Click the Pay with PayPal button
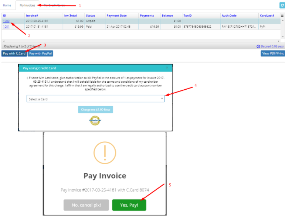This screenshot has width=285, height=217. (40, 54)
